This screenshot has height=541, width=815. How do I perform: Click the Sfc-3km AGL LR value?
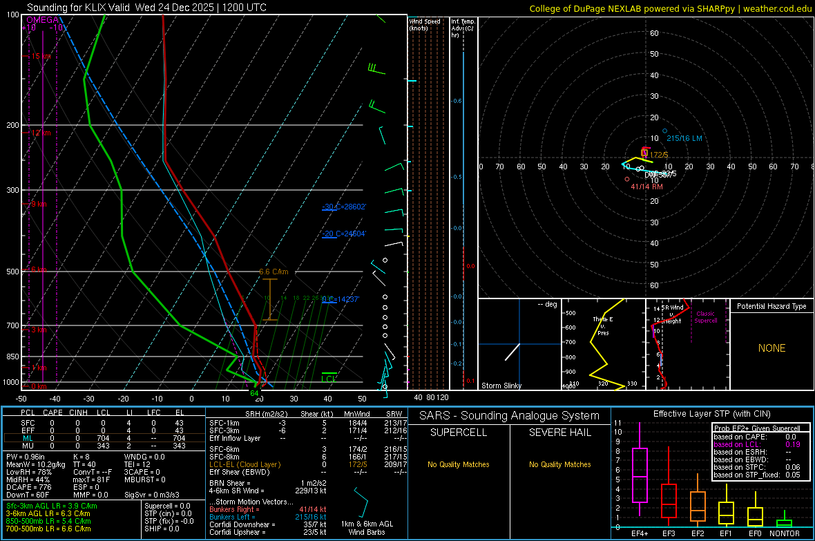[x=52, y=506]
